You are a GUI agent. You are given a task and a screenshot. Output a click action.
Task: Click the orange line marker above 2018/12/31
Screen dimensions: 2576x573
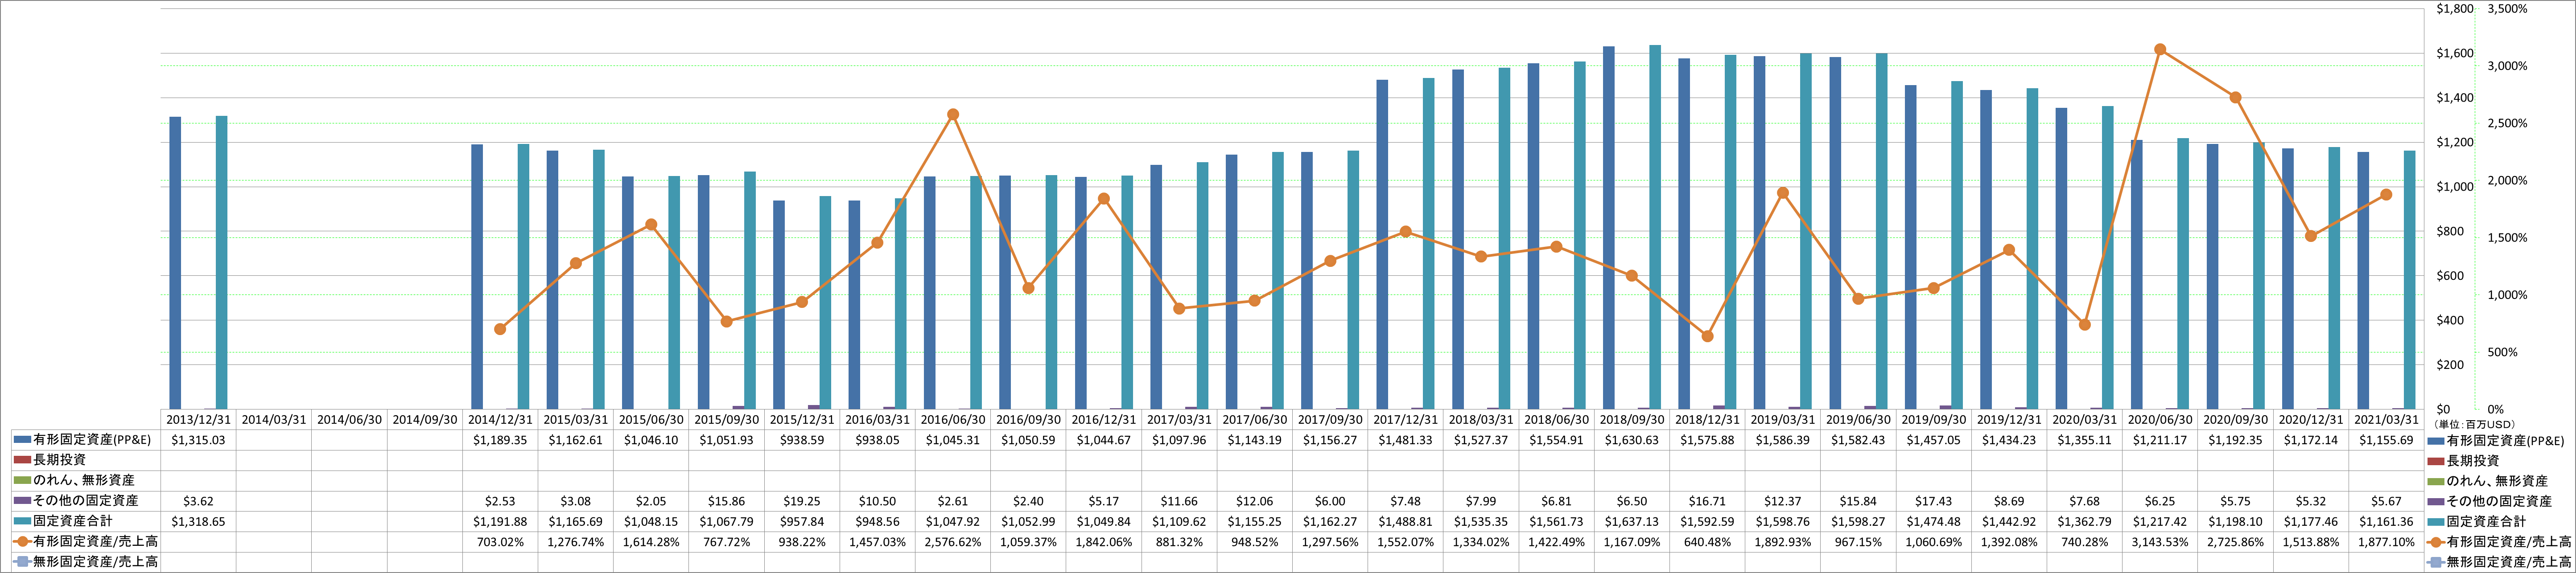[1707, 336]
